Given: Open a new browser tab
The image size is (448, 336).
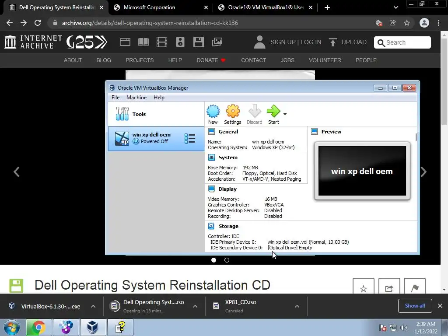Looking at the screenshot, I should (x=327, y=7).
